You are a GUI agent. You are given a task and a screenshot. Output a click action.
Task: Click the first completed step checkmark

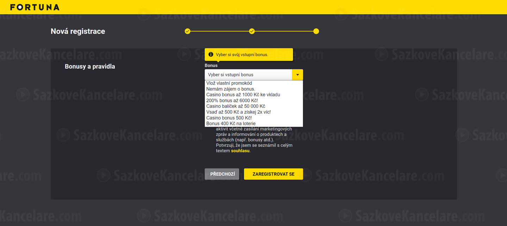coord(188,31)
